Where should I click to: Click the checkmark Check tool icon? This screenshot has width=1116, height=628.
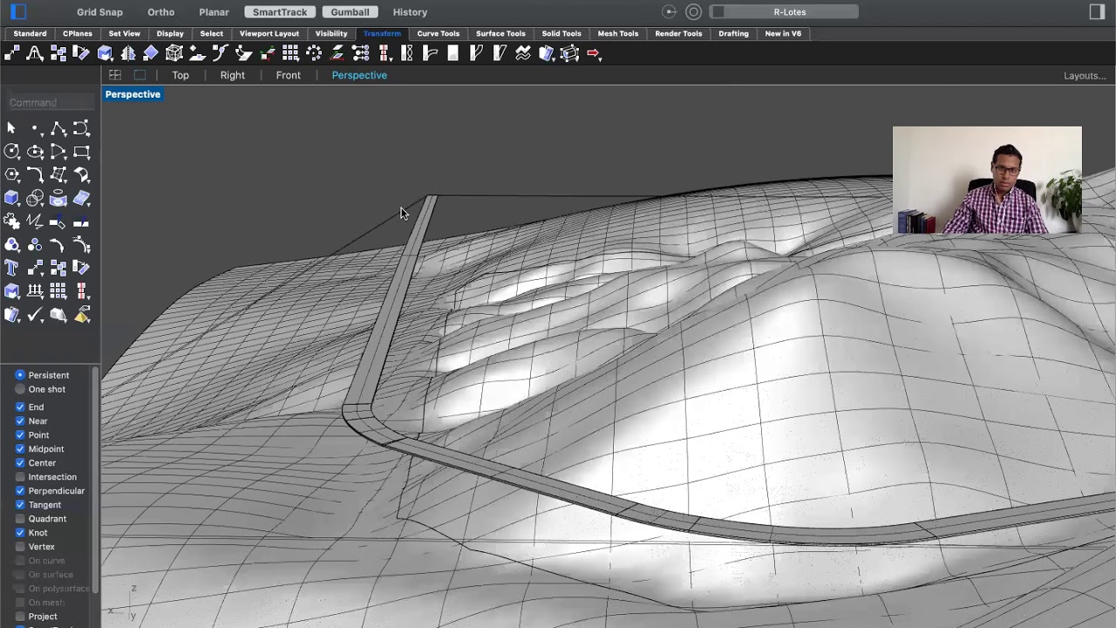coord(35,315)
